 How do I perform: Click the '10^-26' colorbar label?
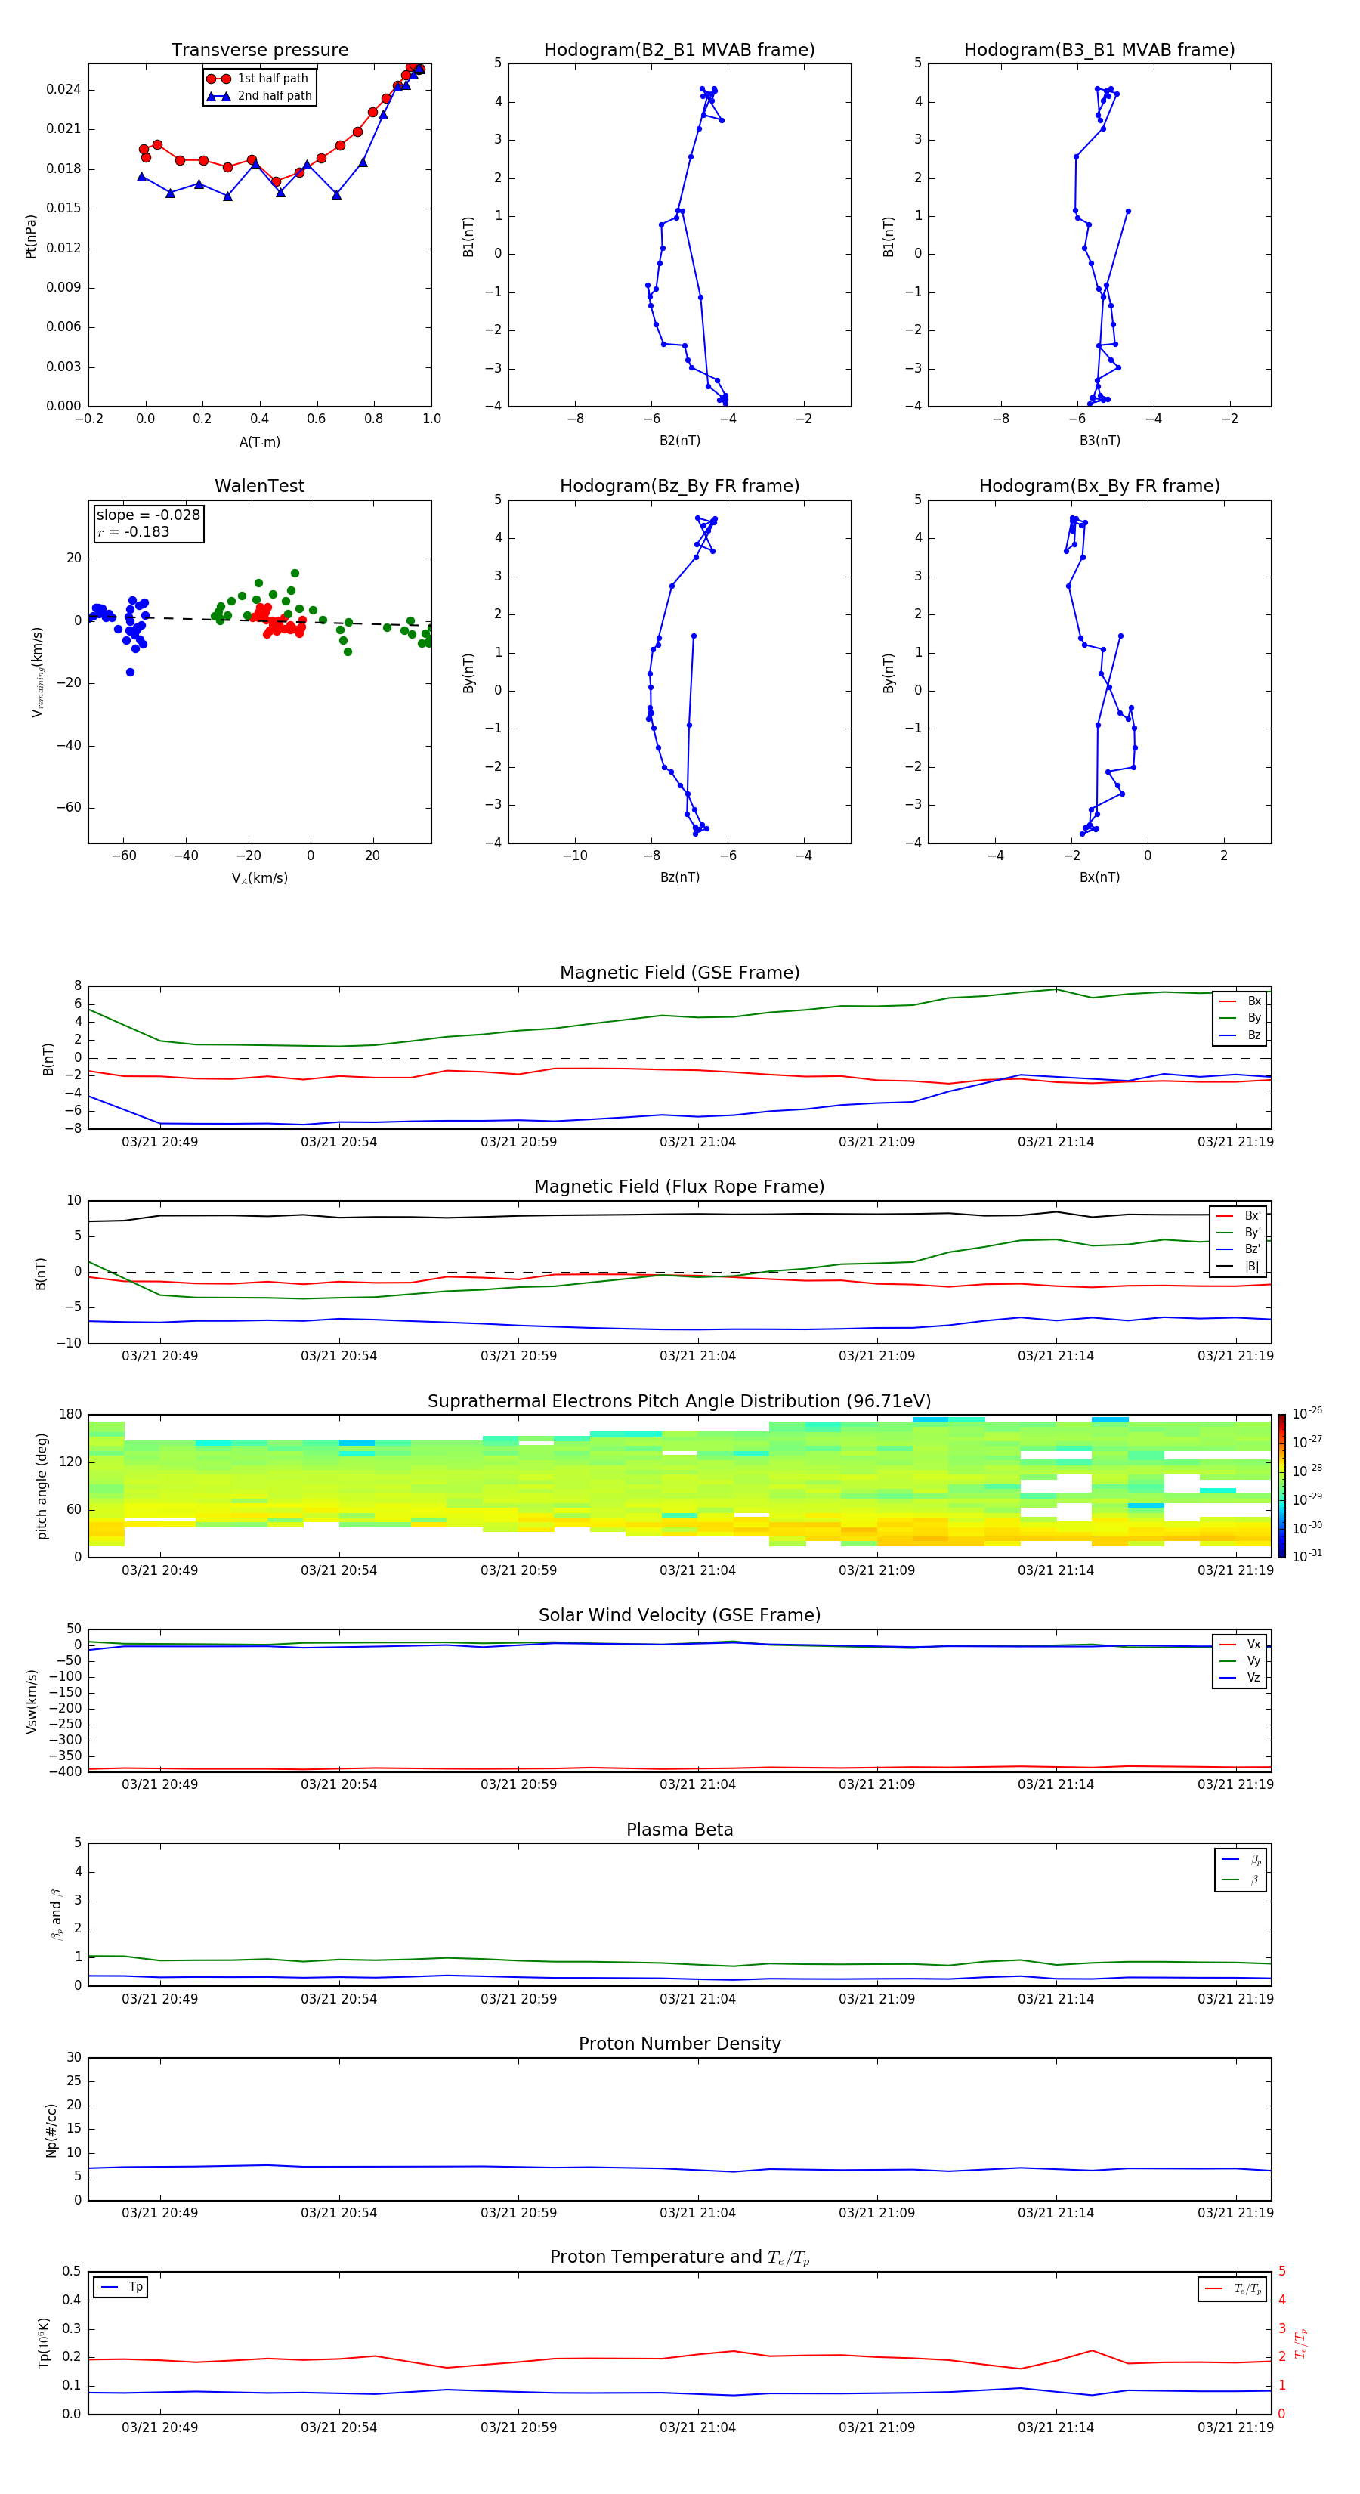coord(1307,1413)
